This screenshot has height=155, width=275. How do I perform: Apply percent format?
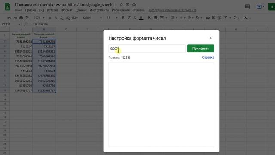coord(56,18)
